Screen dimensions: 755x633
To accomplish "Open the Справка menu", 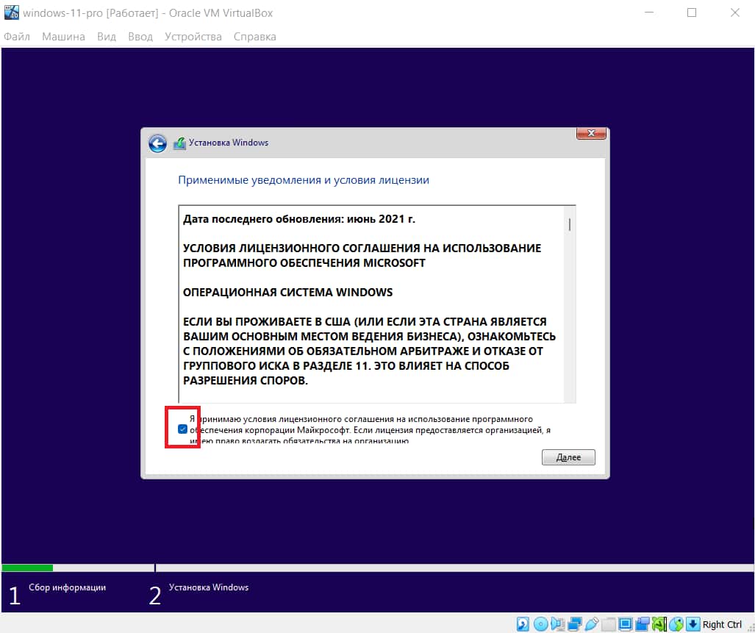I will click(x=254, y=37).
